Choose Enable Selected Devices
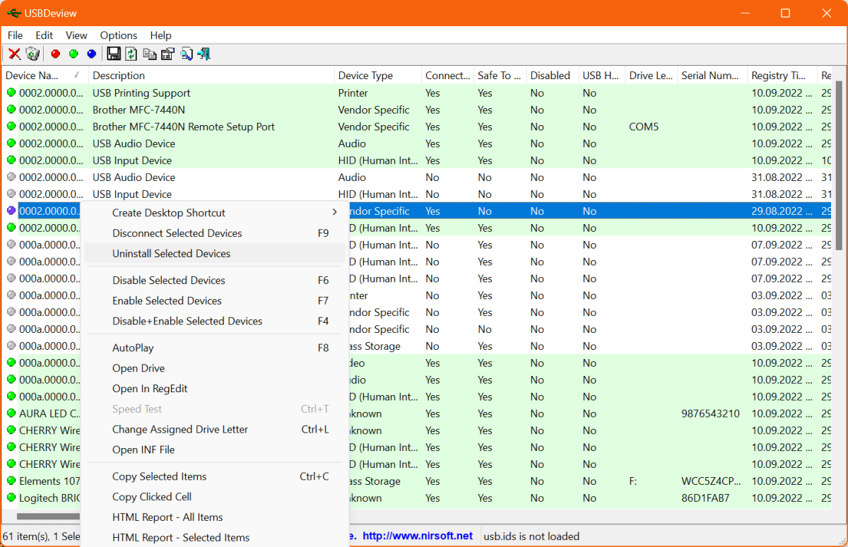Image resolution: width=848 pixels, height=547 pixels. 215,300
